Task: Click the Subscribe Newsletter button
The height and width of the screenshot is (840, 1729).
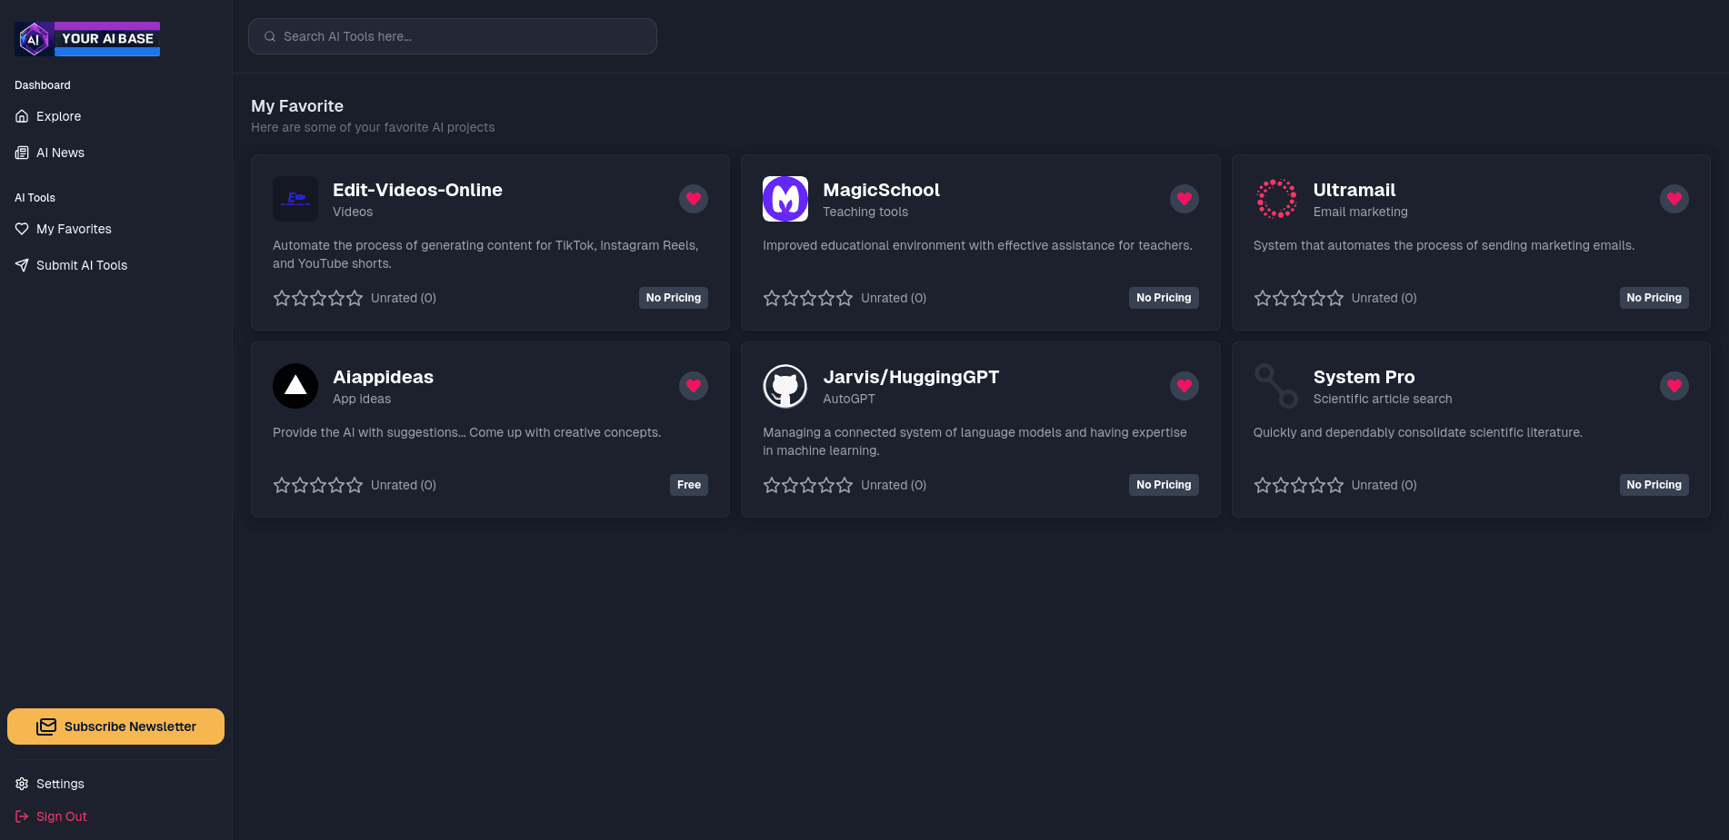Action: click(x=115, y=726)
